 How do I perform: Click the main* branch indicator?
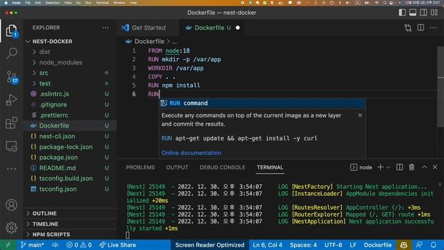32,245
